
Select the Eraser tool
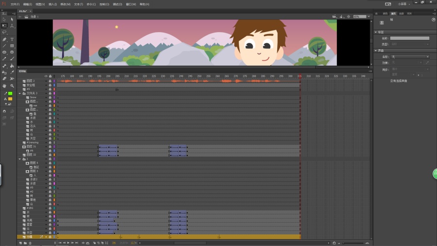(4, 79)
